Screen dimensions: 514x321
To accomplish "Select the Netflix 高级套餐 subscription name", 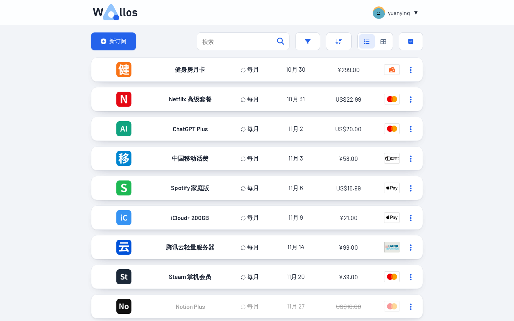I will [x=190, y=99].
